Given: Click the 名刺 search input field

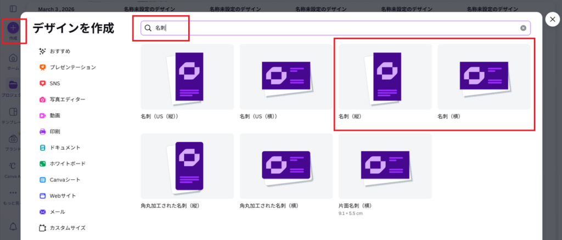Looking at the screenshot, I should (335, 28).
